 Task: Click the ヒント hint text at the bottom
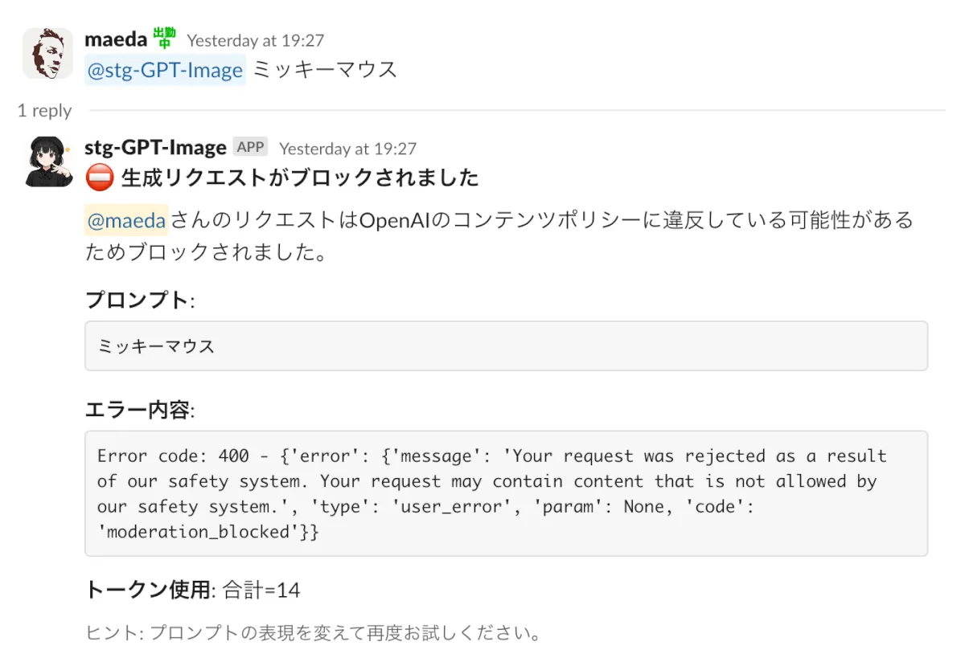(313, 633)
